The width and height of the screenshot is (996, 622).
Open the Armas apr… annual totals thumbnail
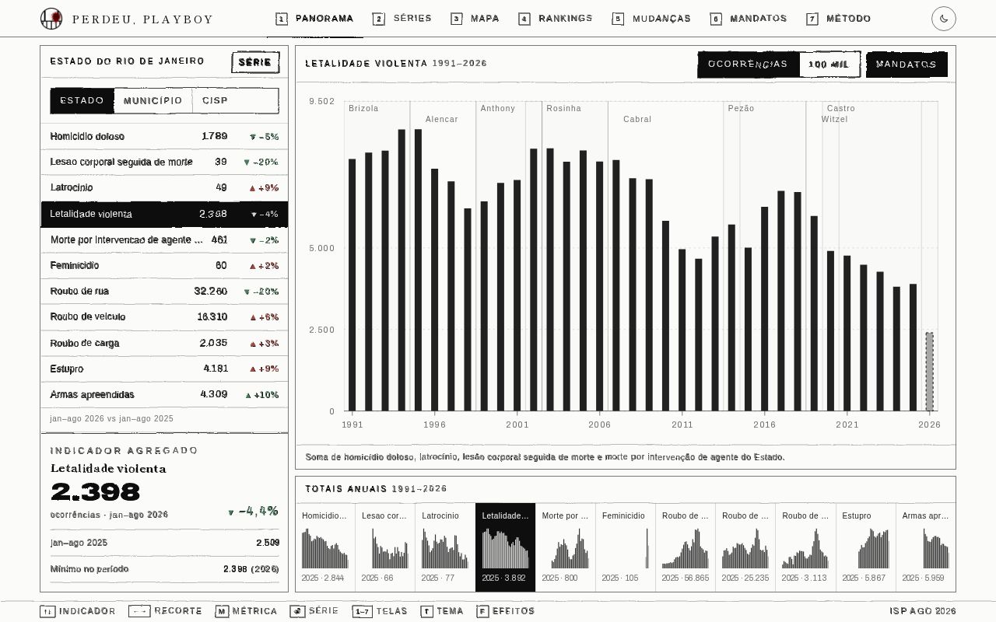pyautogui.click(x=925, y=547)
